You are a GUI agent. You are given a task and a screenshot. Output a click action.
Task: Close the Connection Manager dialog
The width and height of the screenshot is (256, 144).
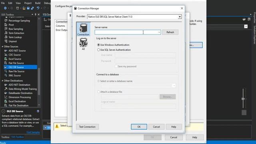(x=182, y=8)
